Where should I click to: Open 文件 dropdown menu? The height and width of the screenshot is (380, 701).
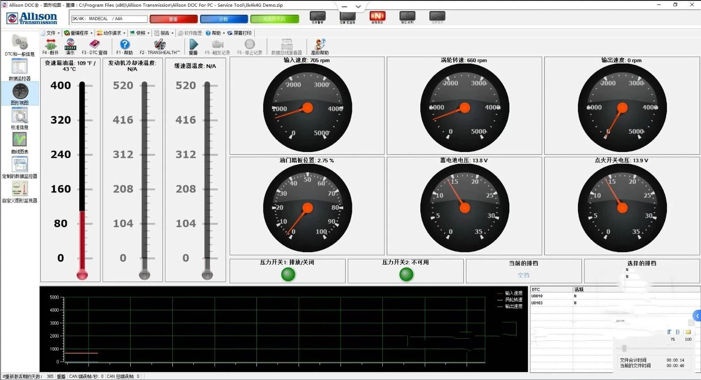click(x=51, y=33)
